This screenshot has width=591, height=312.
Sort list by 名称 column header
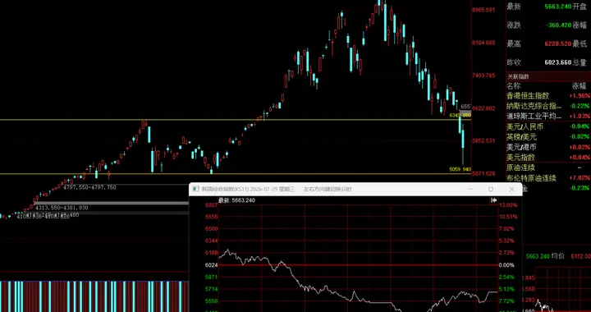515,86
